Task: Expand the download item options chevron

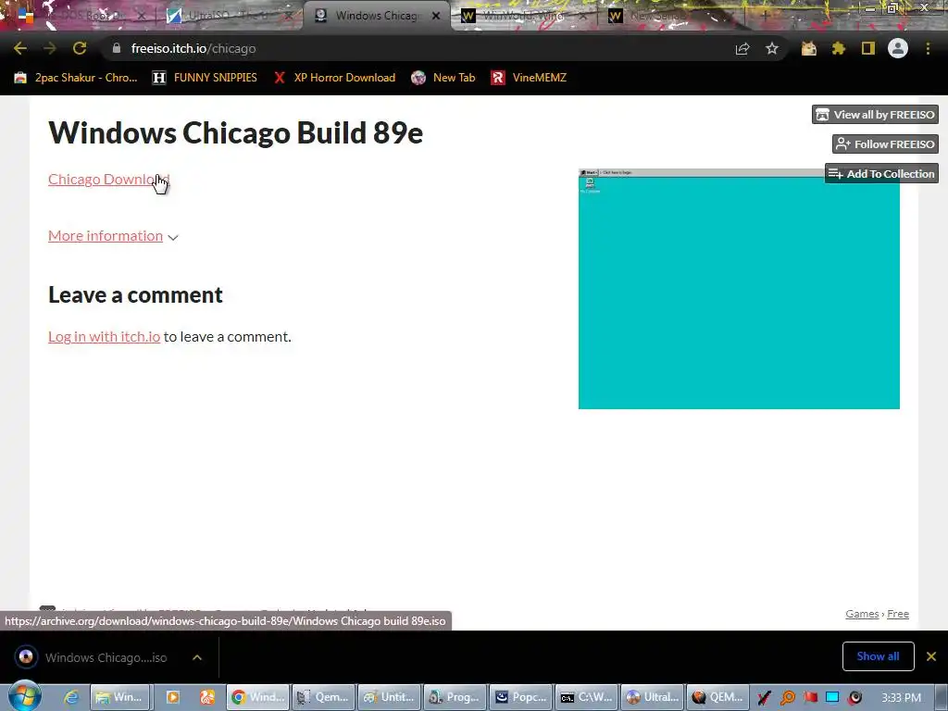Action: [197, 657]
